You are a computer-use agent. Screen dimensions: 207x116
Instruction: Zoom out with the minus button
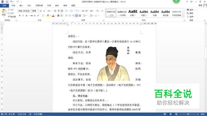(x=180, y=114)
